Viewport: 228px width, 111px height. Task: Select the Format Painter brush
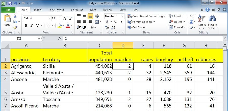[x=15, y=27]
